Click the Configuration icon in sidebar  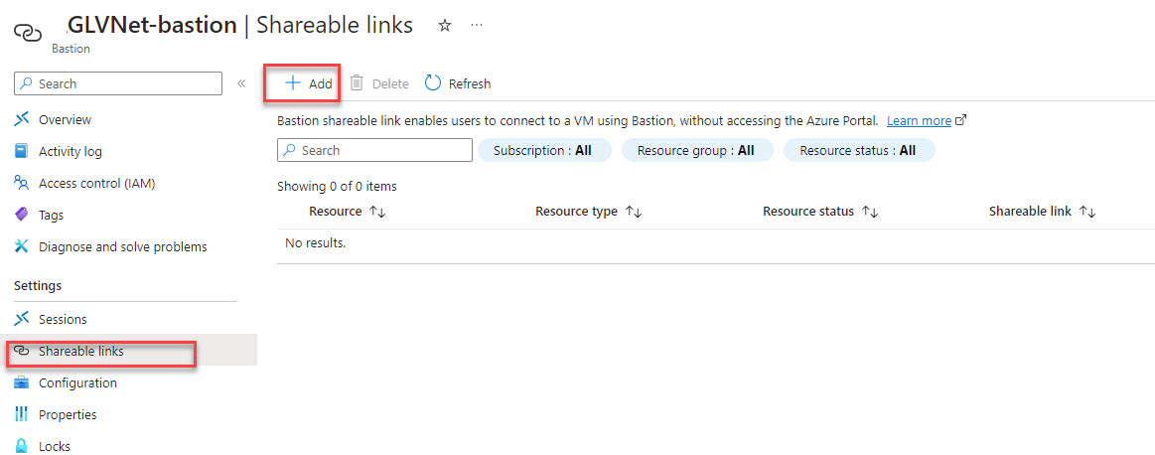[x=22, y=382]
